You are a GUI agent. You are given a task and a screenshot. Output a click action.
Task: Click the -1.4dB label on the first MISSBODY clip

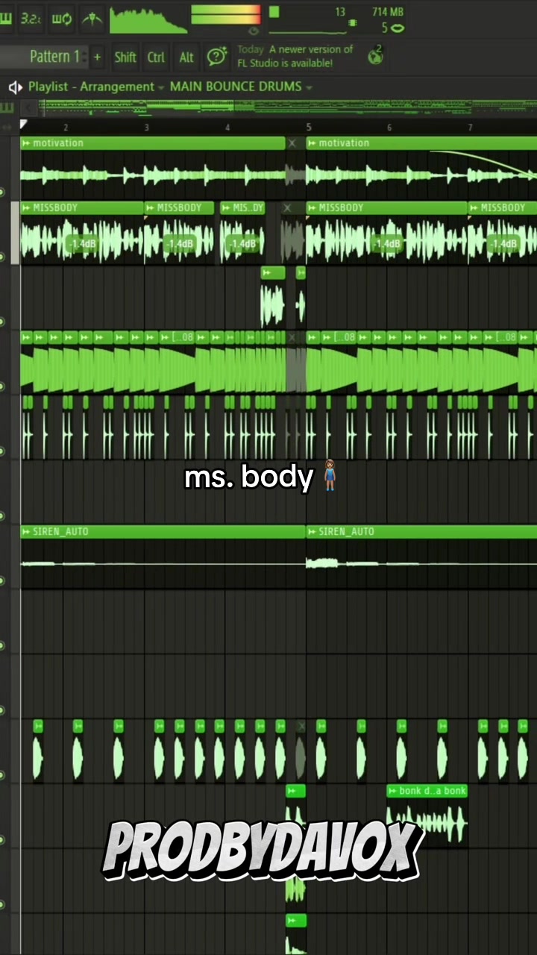(81, 244)
